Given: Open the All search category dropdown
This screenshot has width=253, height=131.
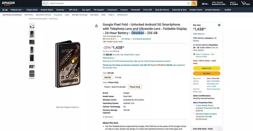Looking at the screenshot, I should [45, 3].
